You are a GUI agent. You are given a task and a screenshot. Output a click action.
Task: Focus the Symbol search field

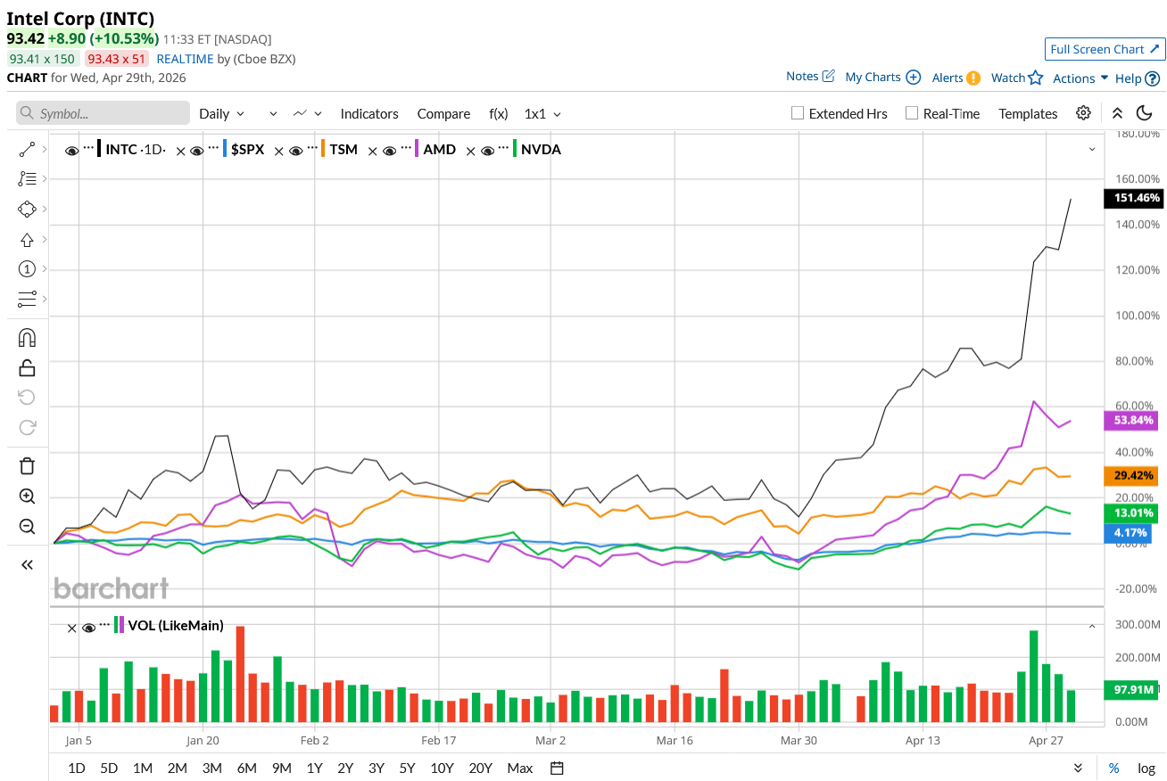click(103, 113)
